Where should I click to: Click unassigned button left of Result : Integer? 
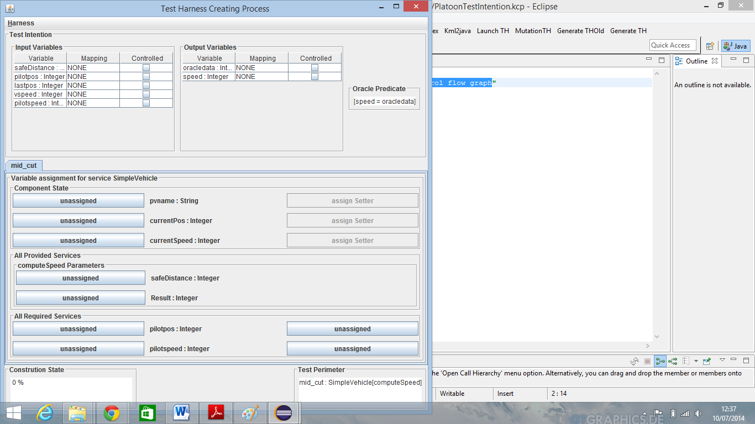pyautogui.click(x=81, y=298)
